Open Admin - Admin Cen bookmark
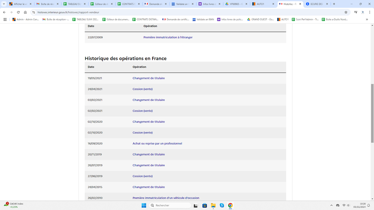The height and width of the screenshot is (210, 374). [x=26, y=20]
